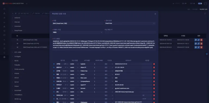Click the topmost dashboard icon in left sidebar
209x103 pixels.
[x=4, y=9]
